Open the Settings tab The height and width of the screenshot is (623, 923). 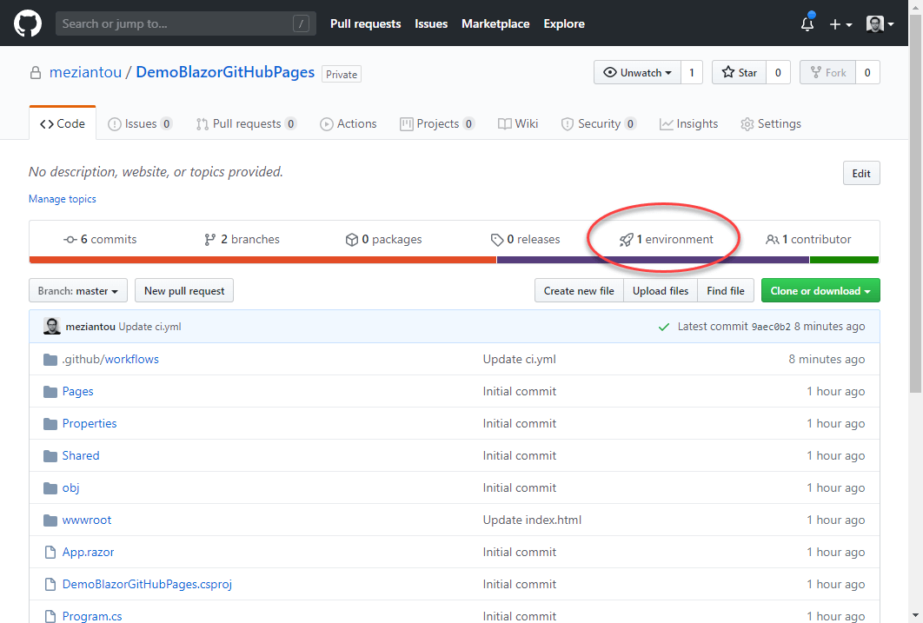coord(770,124)
